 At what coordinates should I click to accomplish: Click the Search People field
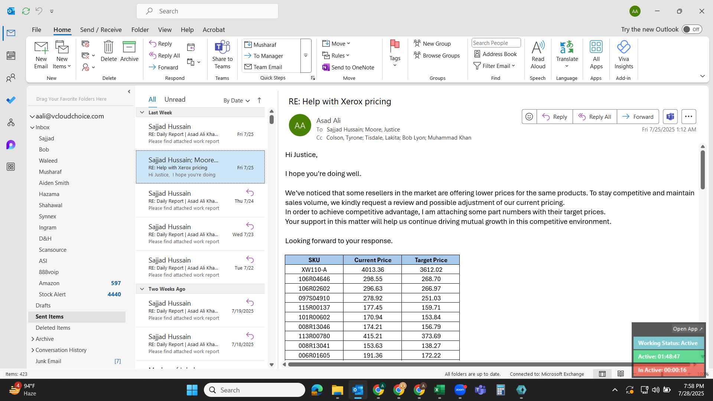[496, 43]
